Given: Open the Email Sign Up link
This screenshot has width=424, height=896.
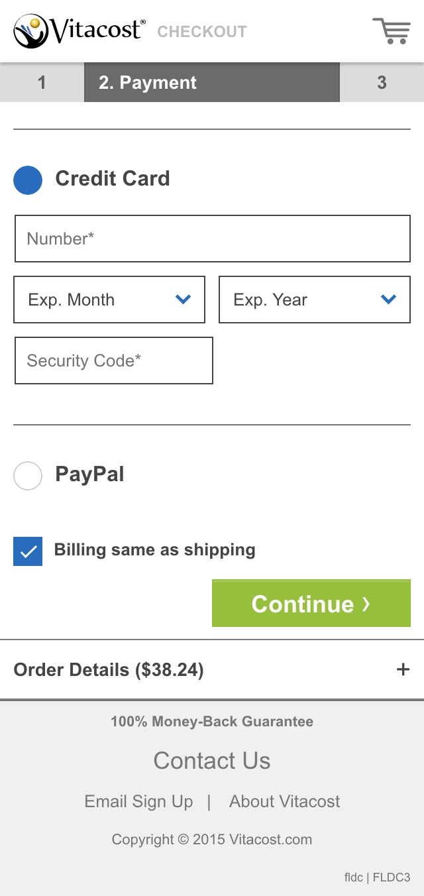Looking at the screenshot, I should pos(138,802).
